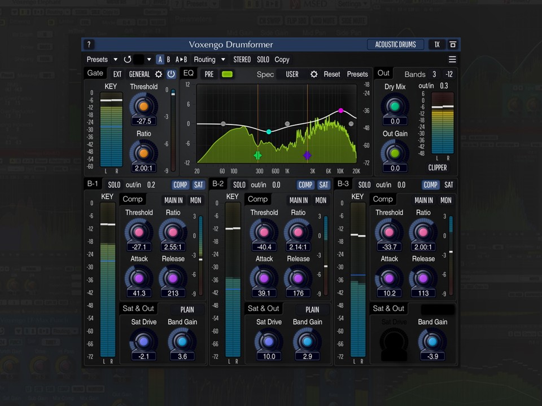
Task: Click the window restore icon in title bar
Action: click(x=452, y=45)
